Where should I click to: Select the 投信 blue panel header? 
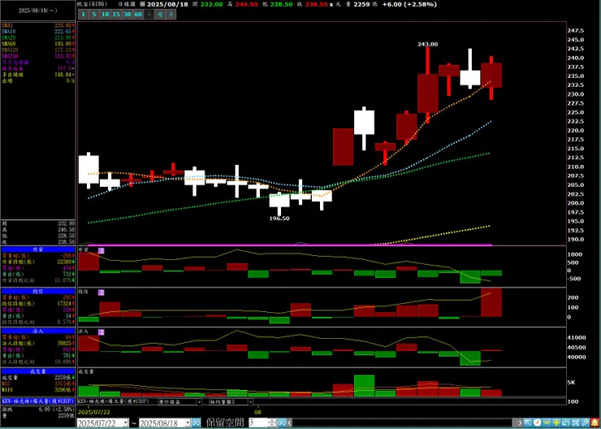38,292
